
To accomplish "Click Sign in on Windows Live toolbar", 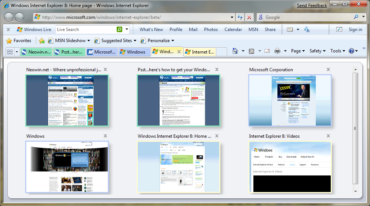I will [x=355, y=30].
